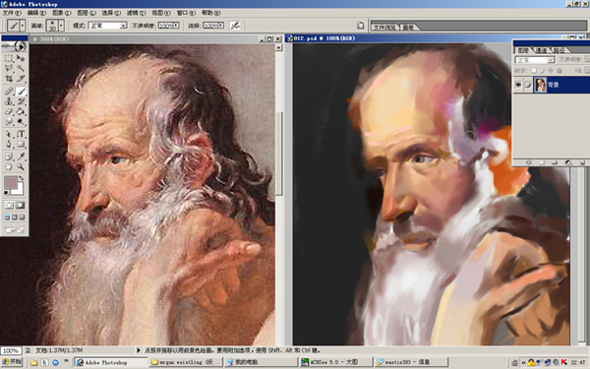The height and width of the screenshot is (369, 590).
Task: Select the Magic Wand tool
Action: pos(21,68)
